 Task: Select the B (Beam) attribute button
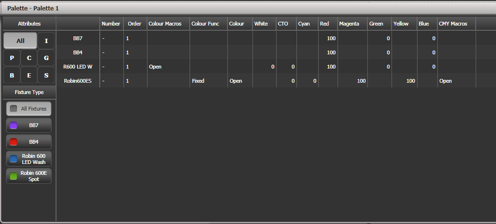(x=12, y=75)
